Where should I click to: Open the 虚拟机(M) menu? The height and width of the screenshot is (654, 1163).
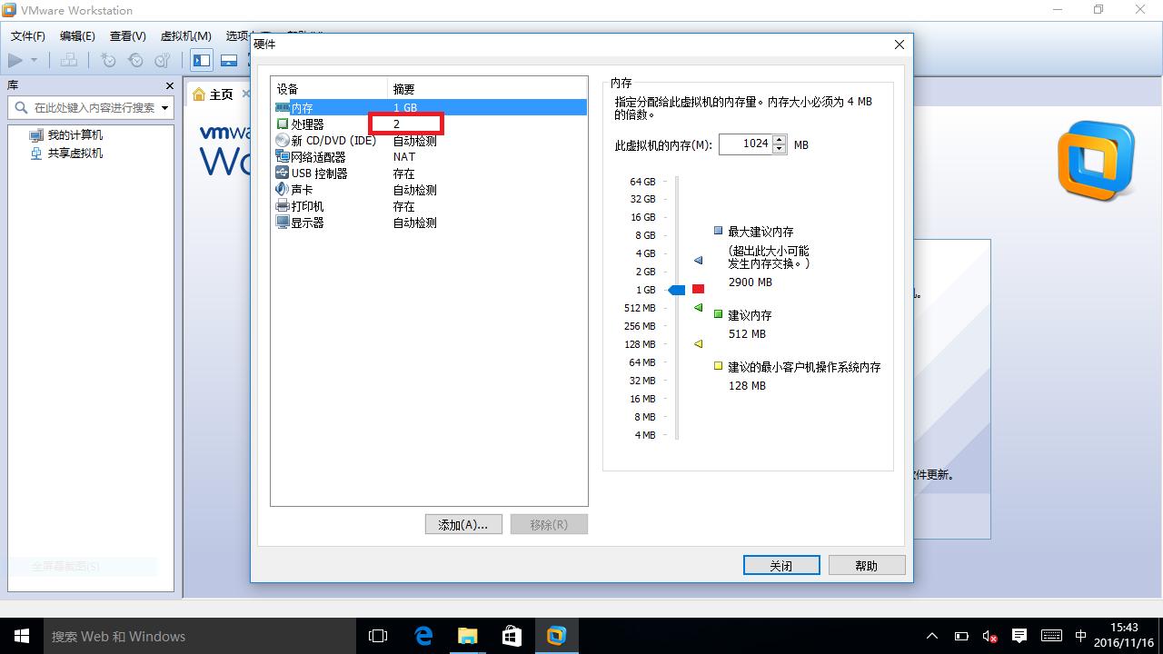tap(186, 36)
